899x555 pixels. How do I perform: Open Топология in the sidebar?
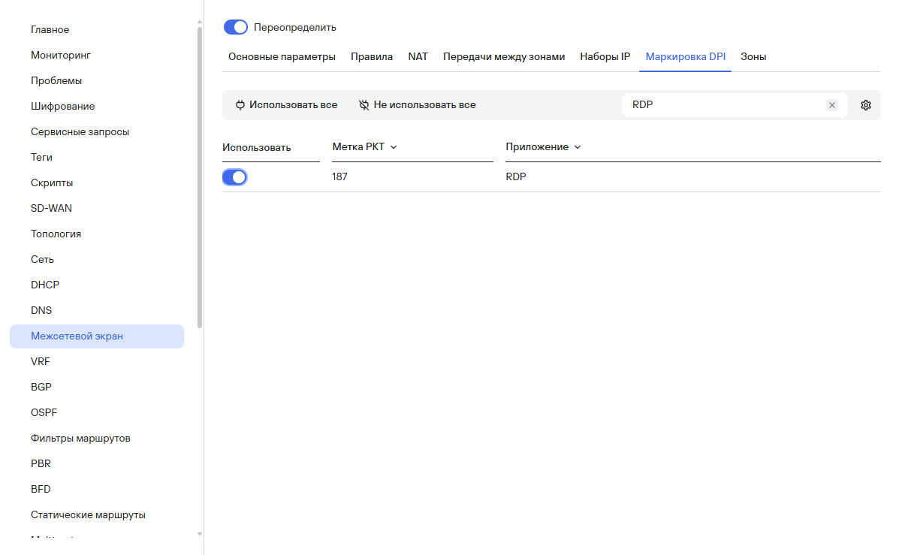point(56,234)
